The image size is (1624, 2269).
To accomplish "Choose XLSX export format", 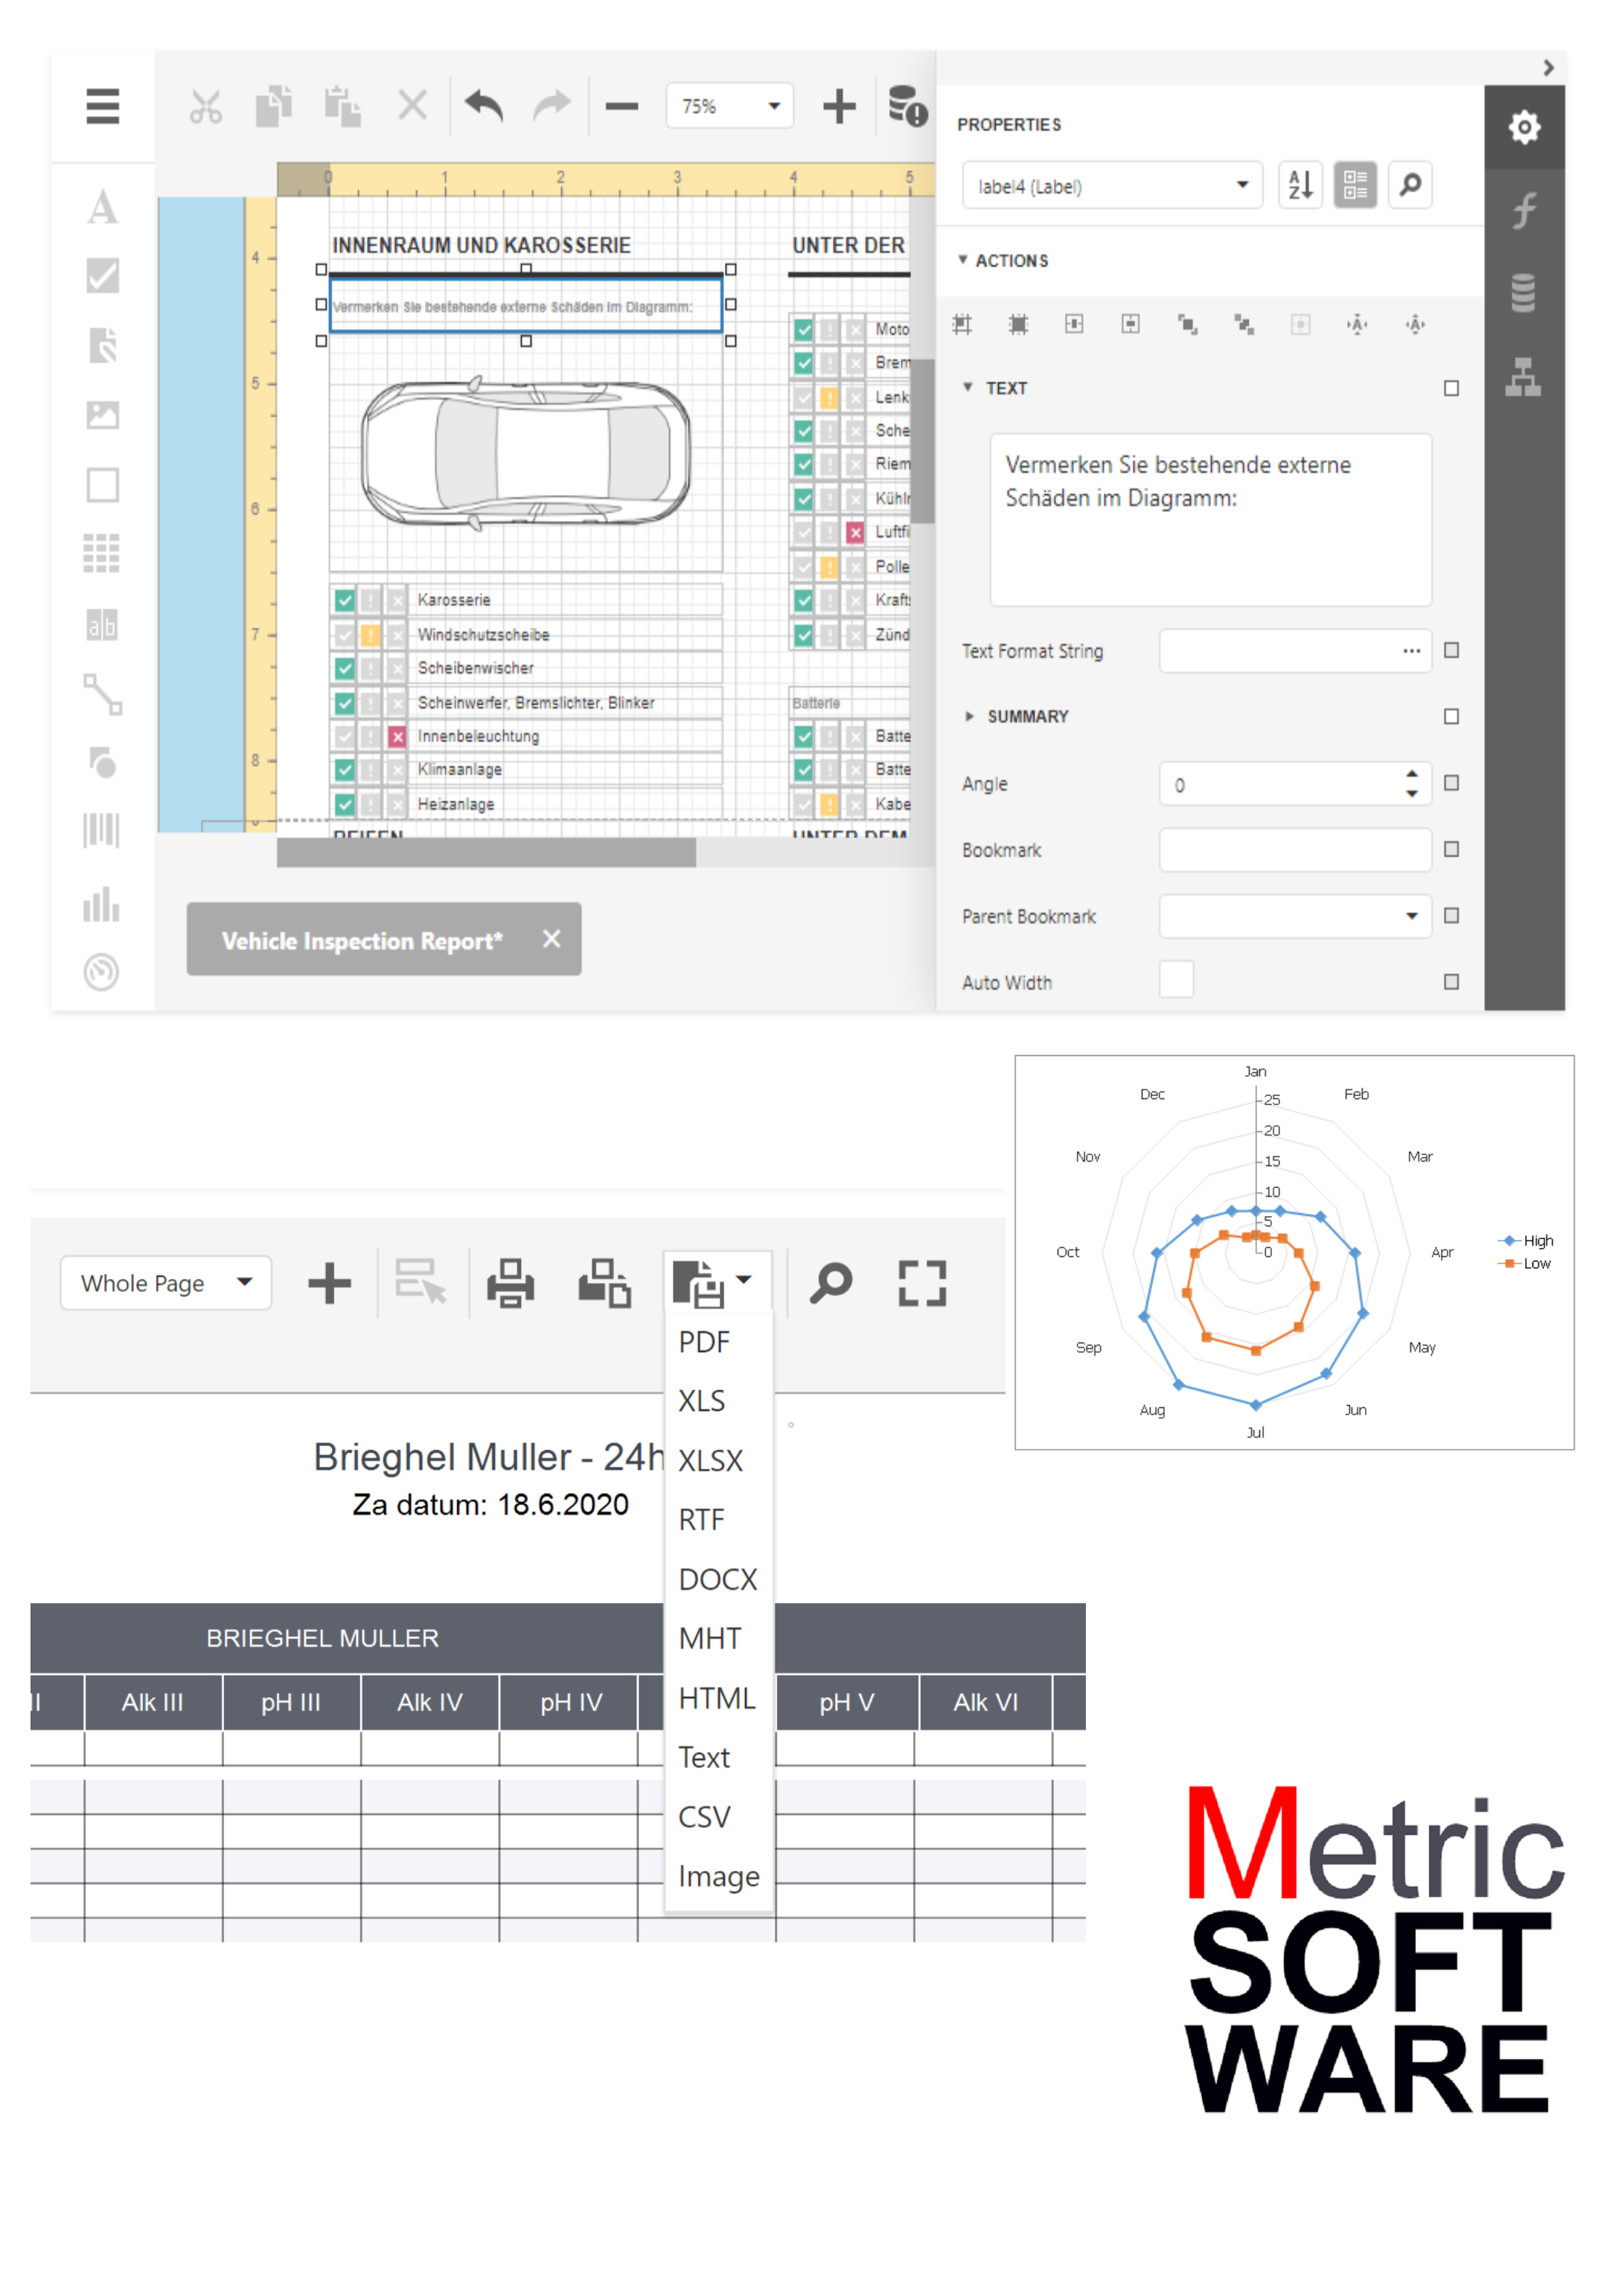I will tap(710, 1461).
